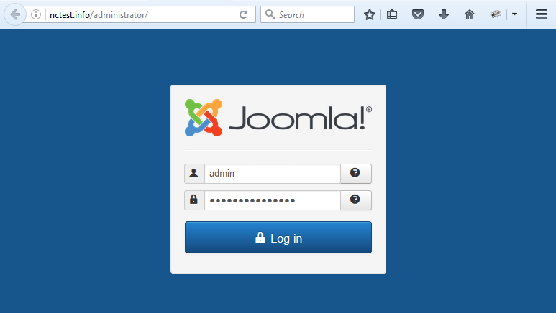Click the masked password field
Screen dimensions: 556x313
click(x=273, y=200)
